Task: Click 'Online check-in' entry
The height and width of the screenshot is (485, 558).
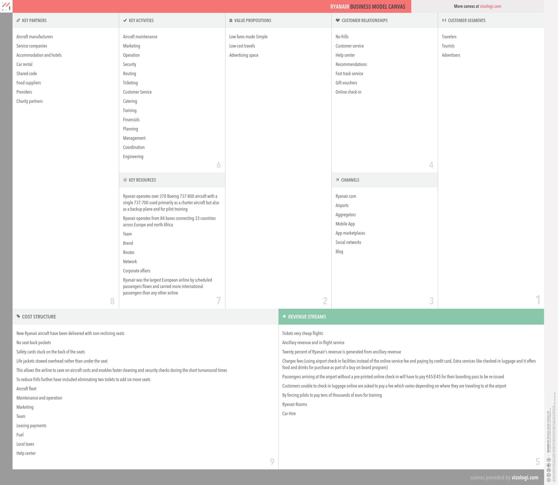Action: tap(348, 92)
